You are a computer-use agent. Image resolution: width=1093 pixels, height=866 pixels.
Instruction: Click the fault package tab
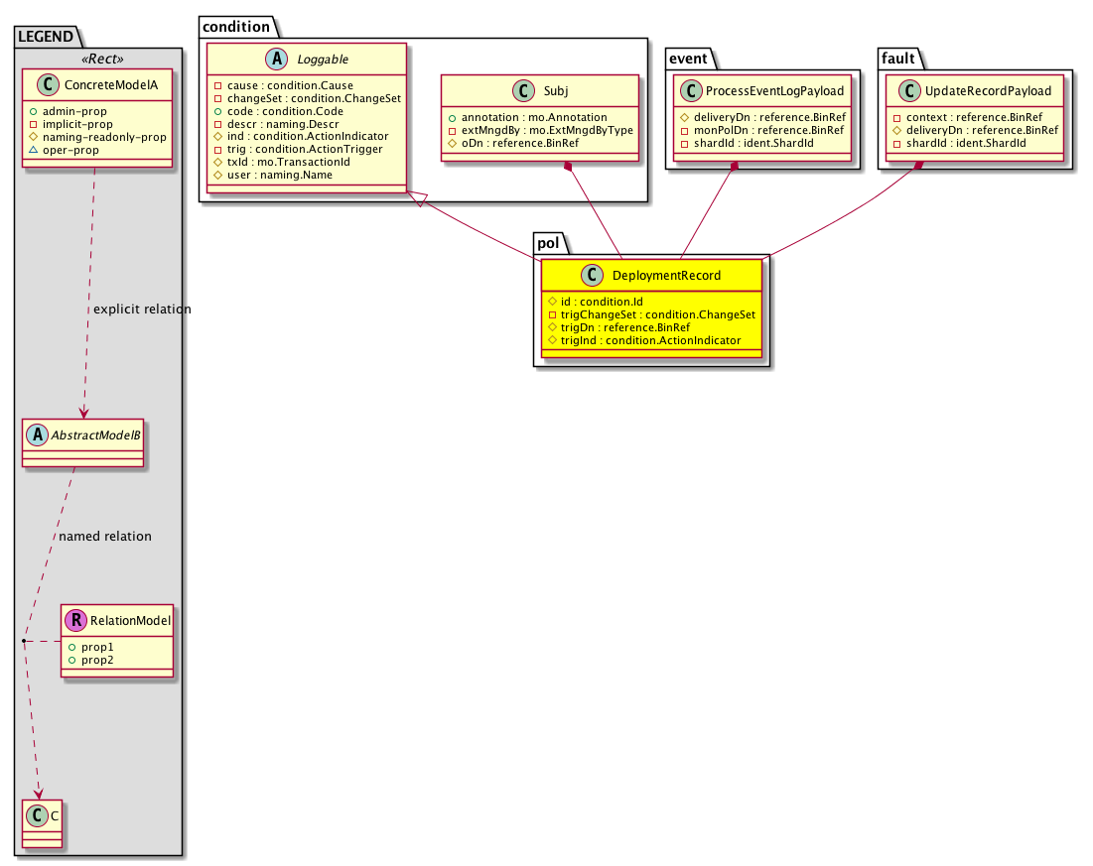[898, 59]
